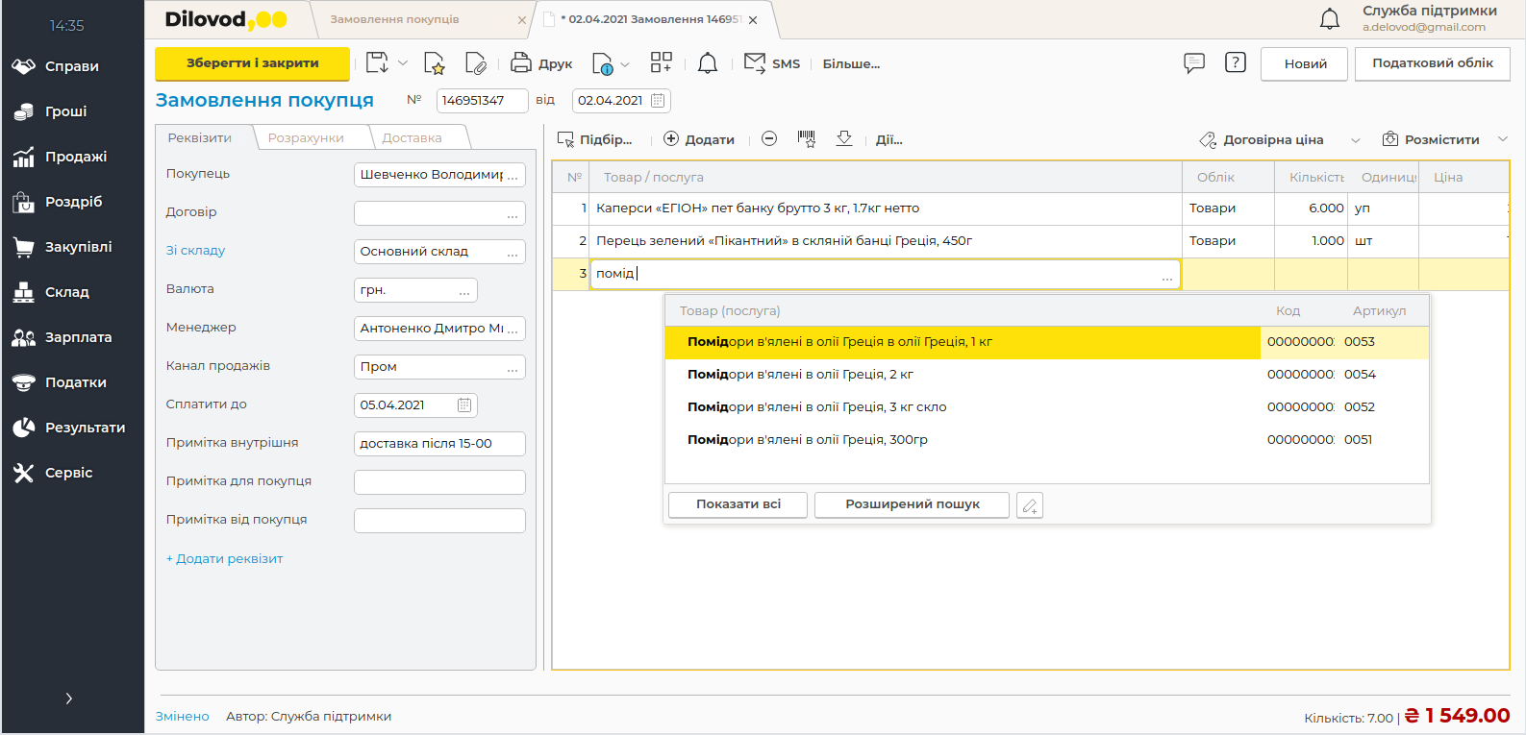Click the edit pencil icon in the search popup
This screenshot has width=1526, height=735.
pyautogui.click(x=1029, y=505)
